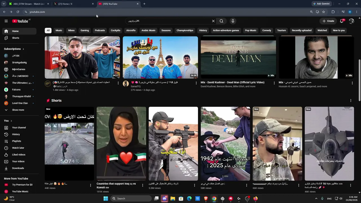Switch to the Home / X browser tab

click(x=74, y=4)
